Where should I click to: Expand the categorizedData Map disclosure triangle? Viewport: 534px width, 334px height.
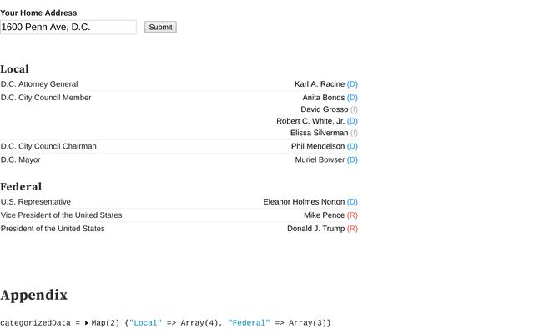(x=86, y=323)
